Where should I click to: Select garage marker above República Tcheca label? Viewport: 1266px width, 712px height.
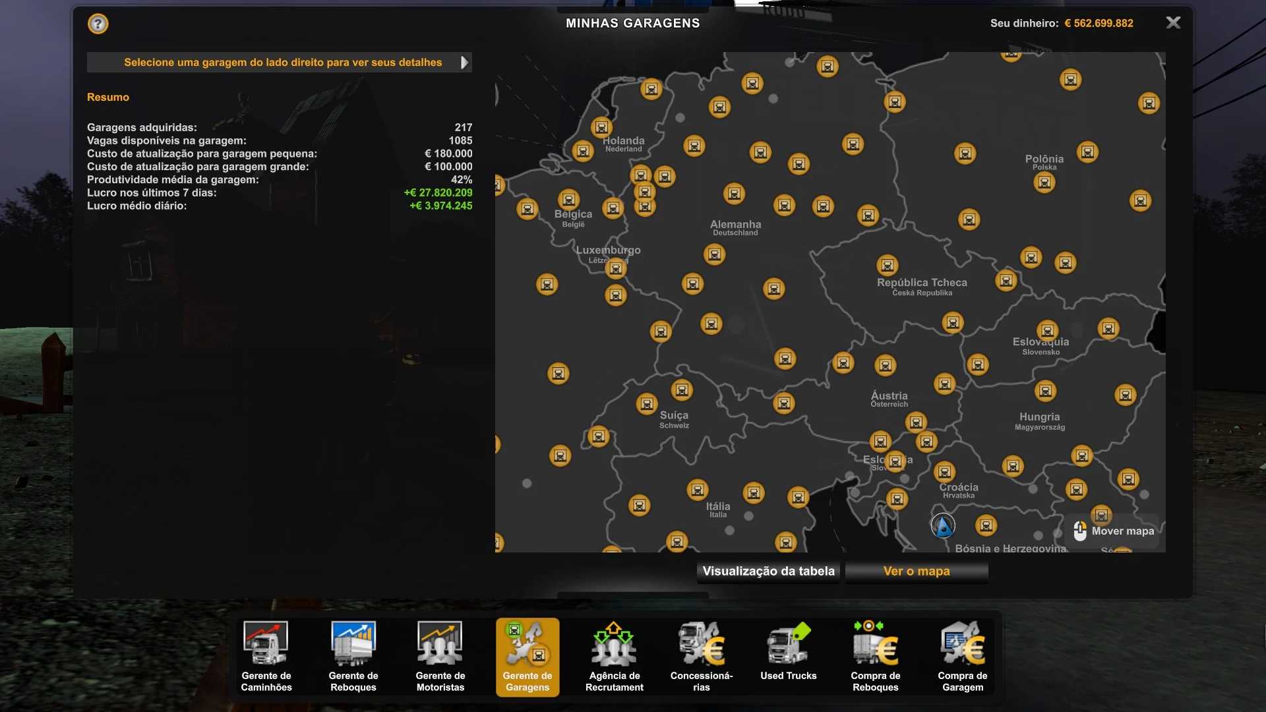[x=888, y=266]
